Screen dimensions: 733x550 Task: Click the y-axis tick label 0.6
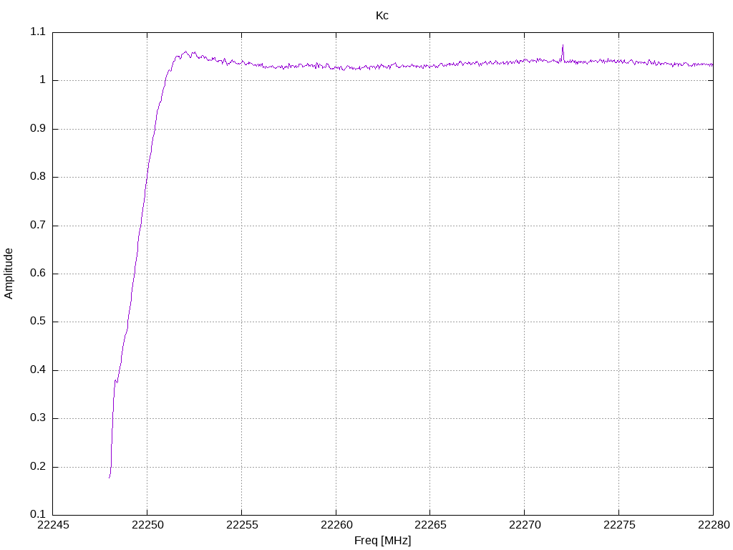tap(38, 273)
